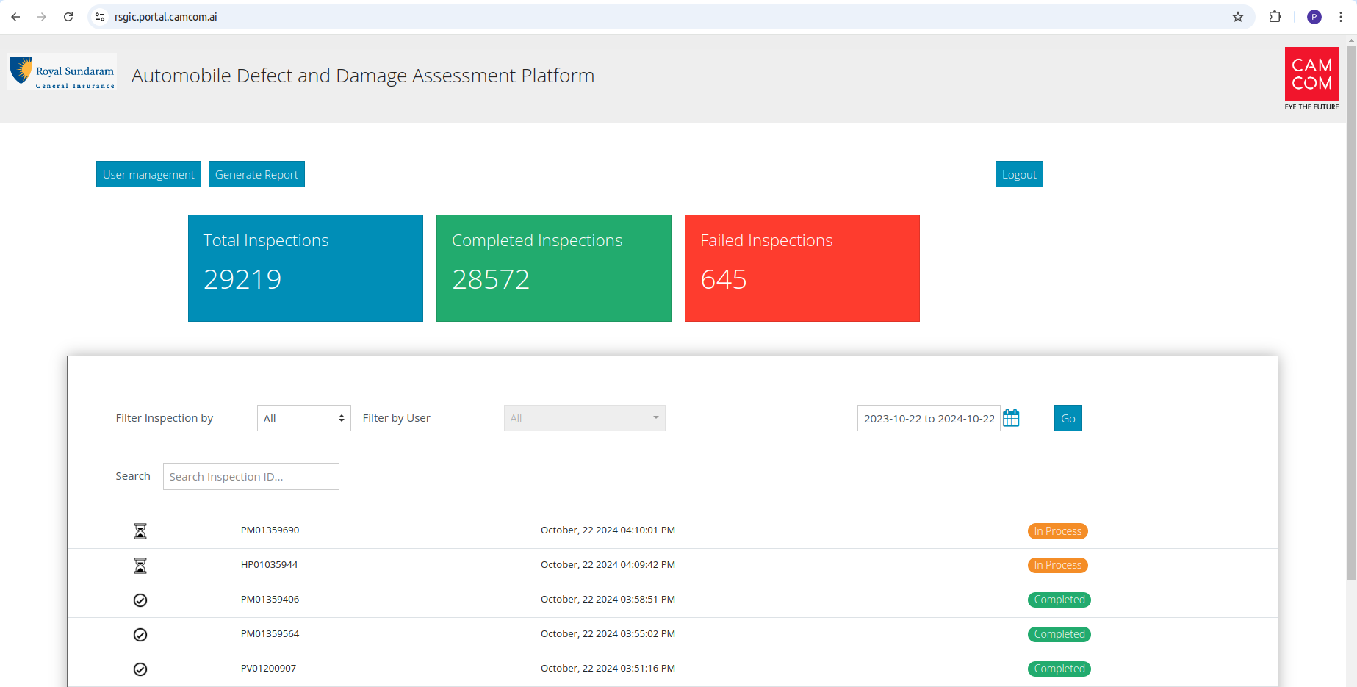Focus the Search Inspection ID field
The image size is (1357, 687).
tap(251, 476)
